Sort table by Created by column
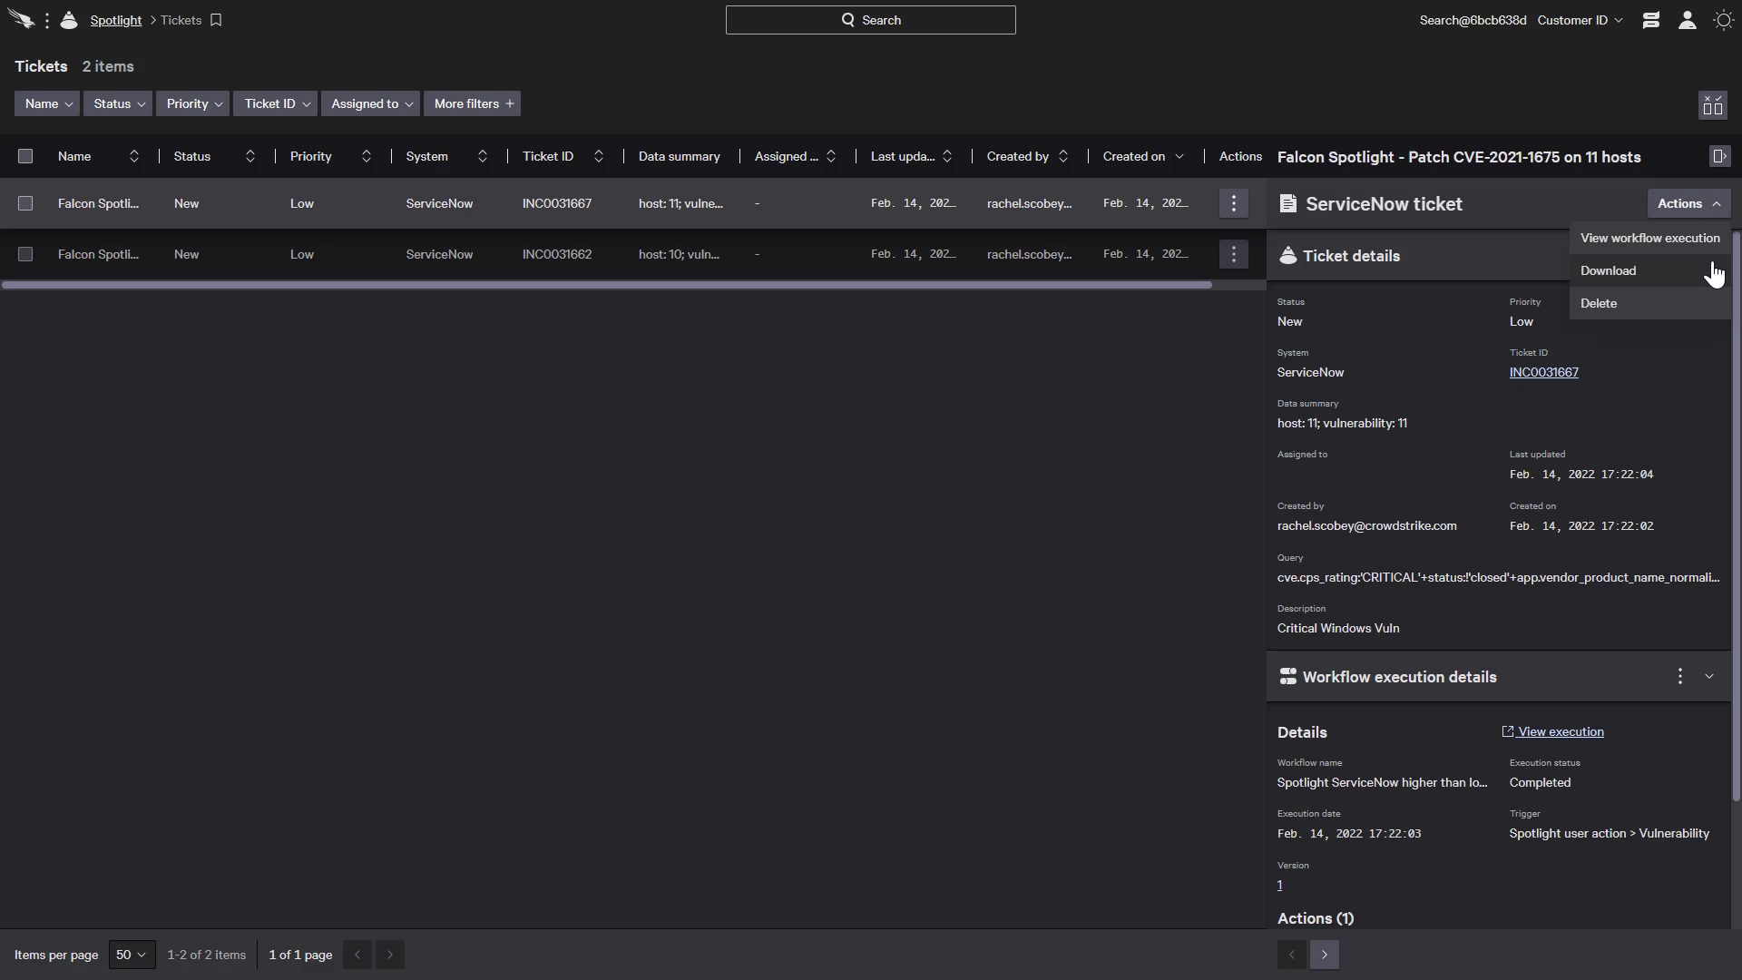Image resolution: width=1742 pixels, height=980 pixels. pyautogui.click(x=1063, y=156)
